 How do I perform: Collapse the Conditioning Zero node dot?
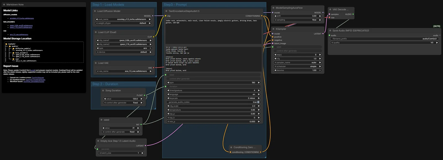pos(231,147)
